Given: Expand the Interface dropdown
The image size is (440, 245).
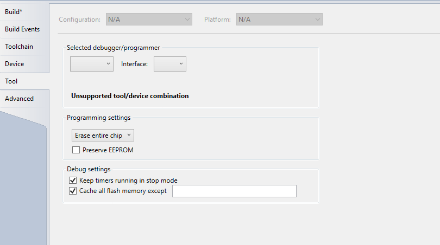Looking at the screenshot, I should [170, 64].
